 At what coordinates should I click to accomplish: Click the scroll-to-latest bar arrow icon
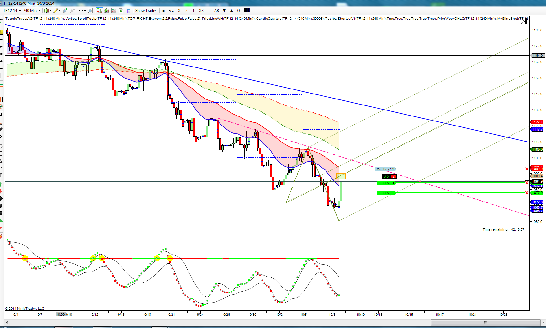[523, 21]
